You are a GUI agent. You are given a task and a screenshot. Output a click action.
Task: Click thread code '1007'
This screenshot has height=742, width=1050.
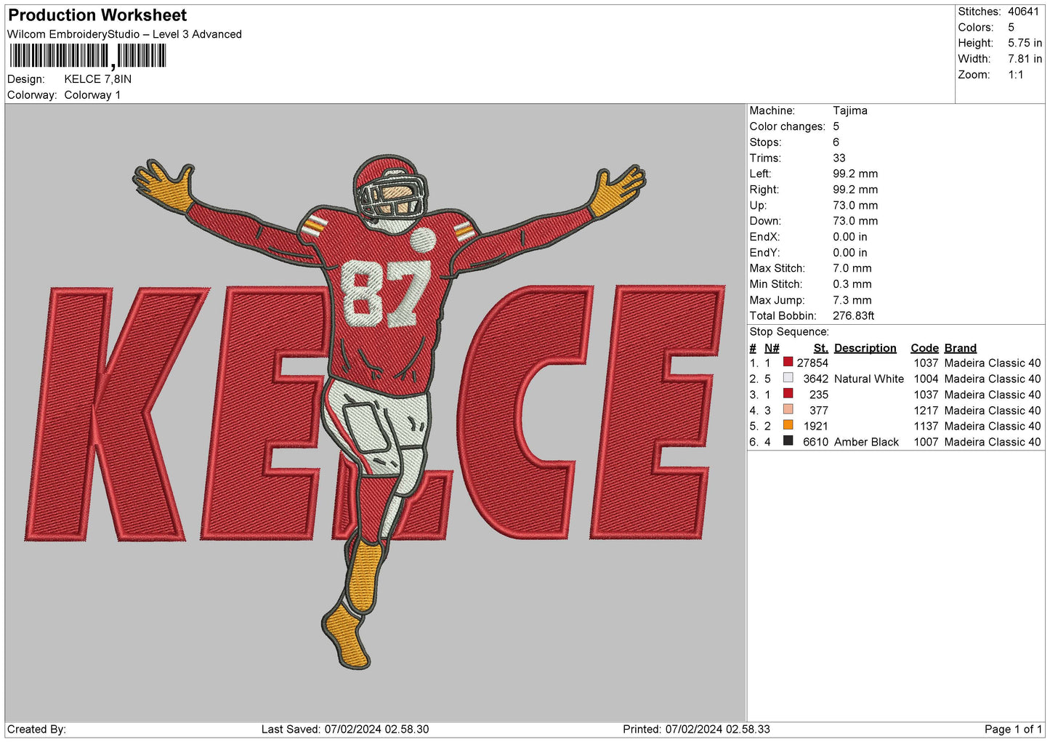(926, 442)
